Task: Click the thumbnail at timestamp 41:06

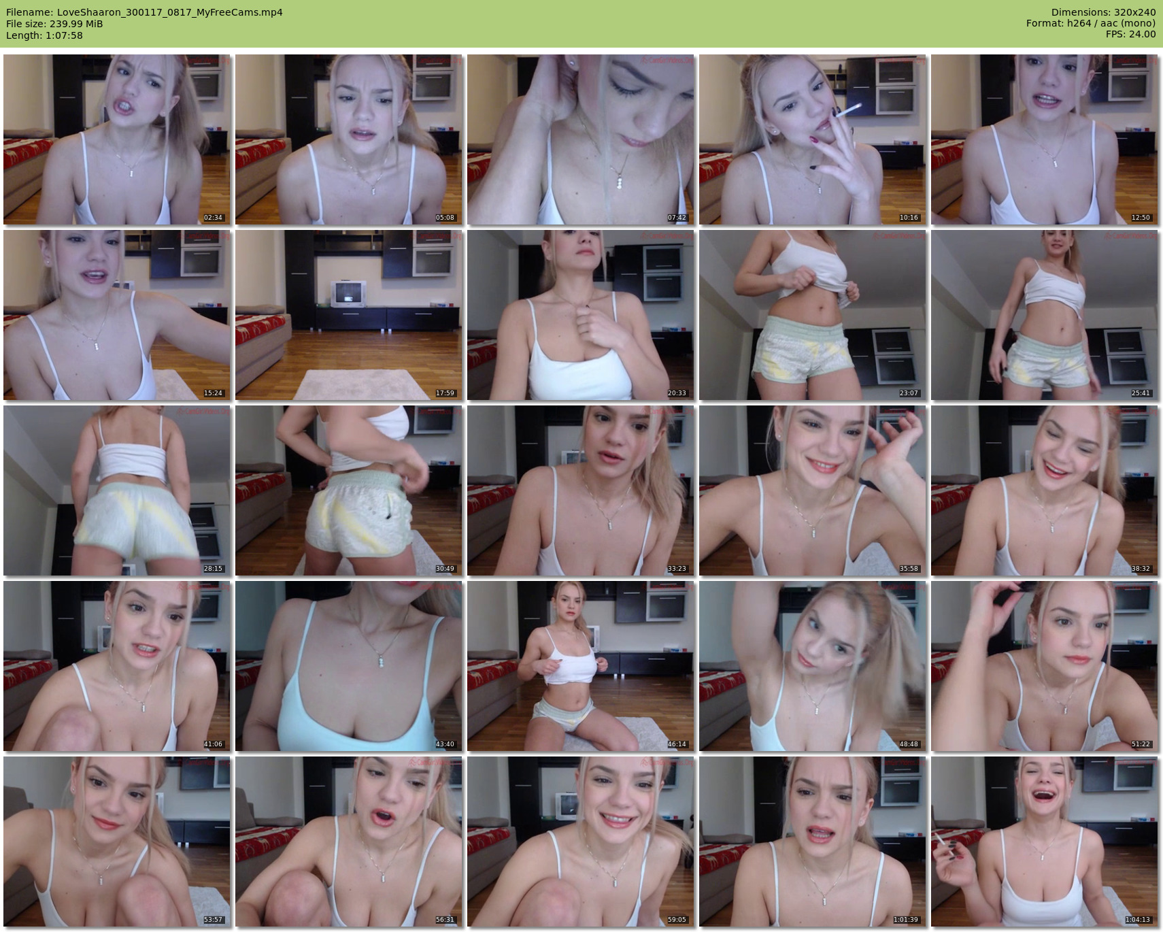Action: point(117,666)
